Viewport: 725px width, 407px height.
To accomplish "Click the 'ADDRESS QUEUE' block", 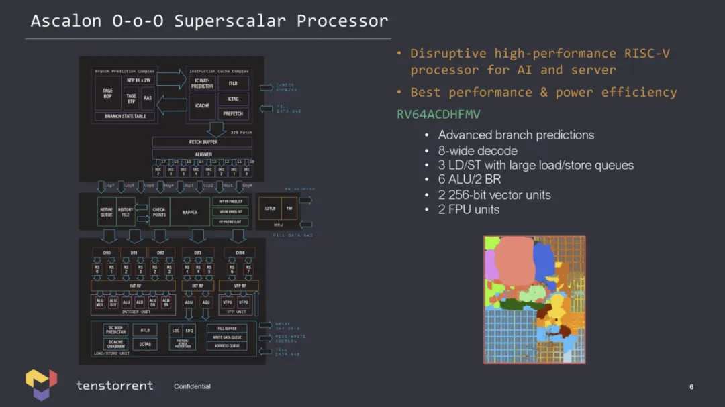I will pyautogui.click(x=227, y=345).
